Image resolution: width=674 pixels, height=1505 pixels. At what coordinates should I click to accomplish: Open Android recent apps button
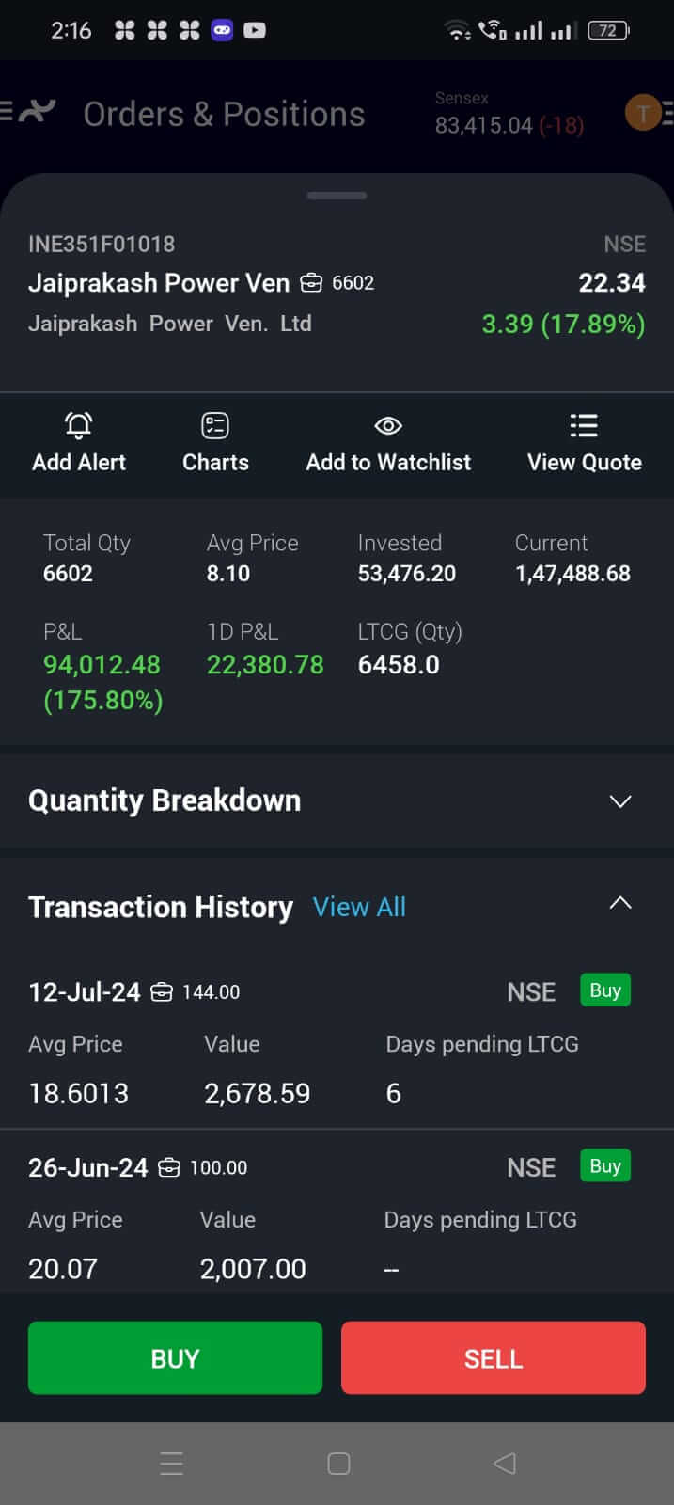pos(171,1463)
